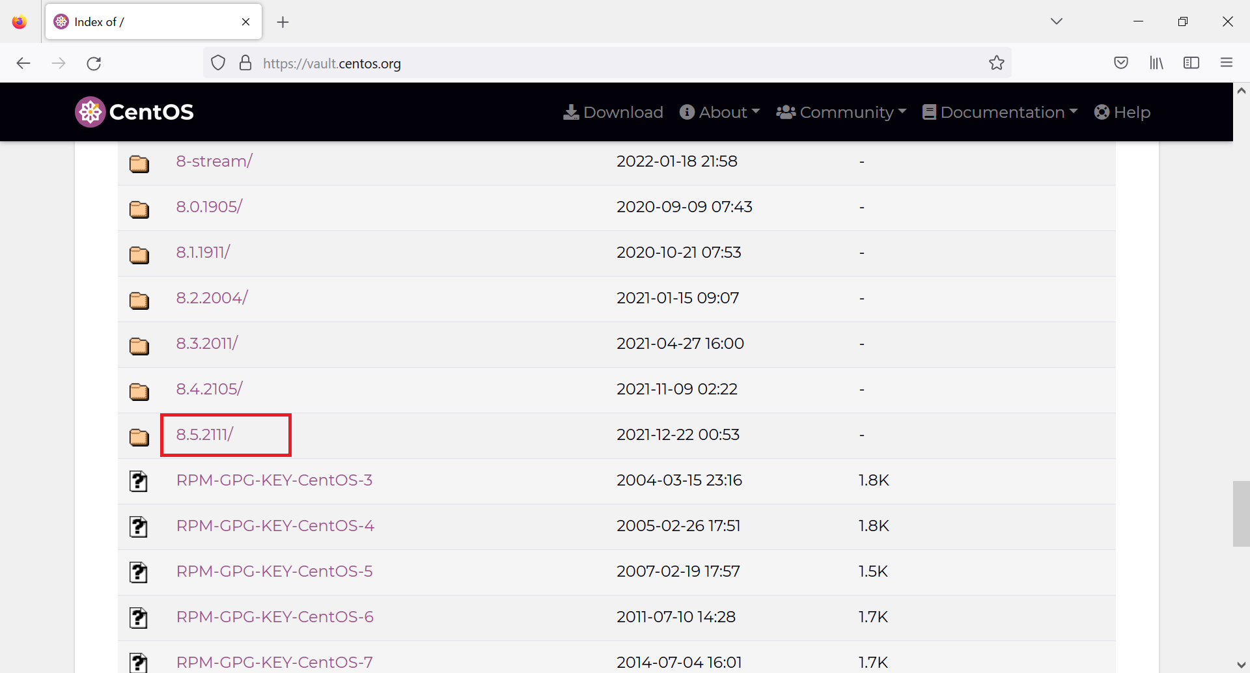Reload the current page
The width and height of the screenshot is (1250, 673).
pyautogui.click(x=94, y=62)
